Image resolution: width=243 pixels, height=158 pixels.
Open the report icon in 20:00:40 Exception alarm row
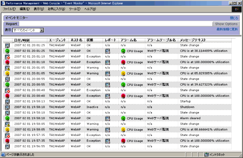[x=107, y=96]
